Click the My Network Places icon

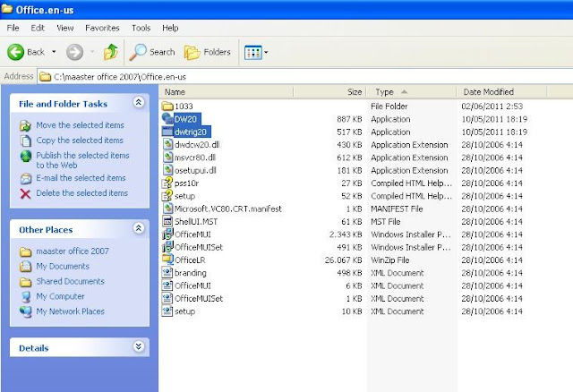click(x=26, y=311)
